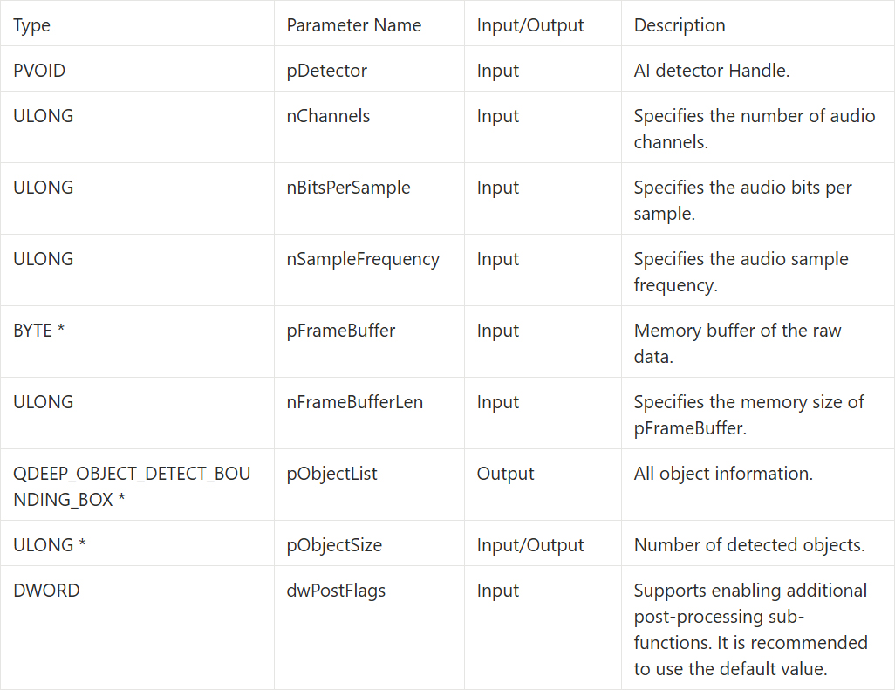Select the pObjectSize parameter name
Image resolution: width=895 pixels, height=690 pixels.
pos(334,545)
